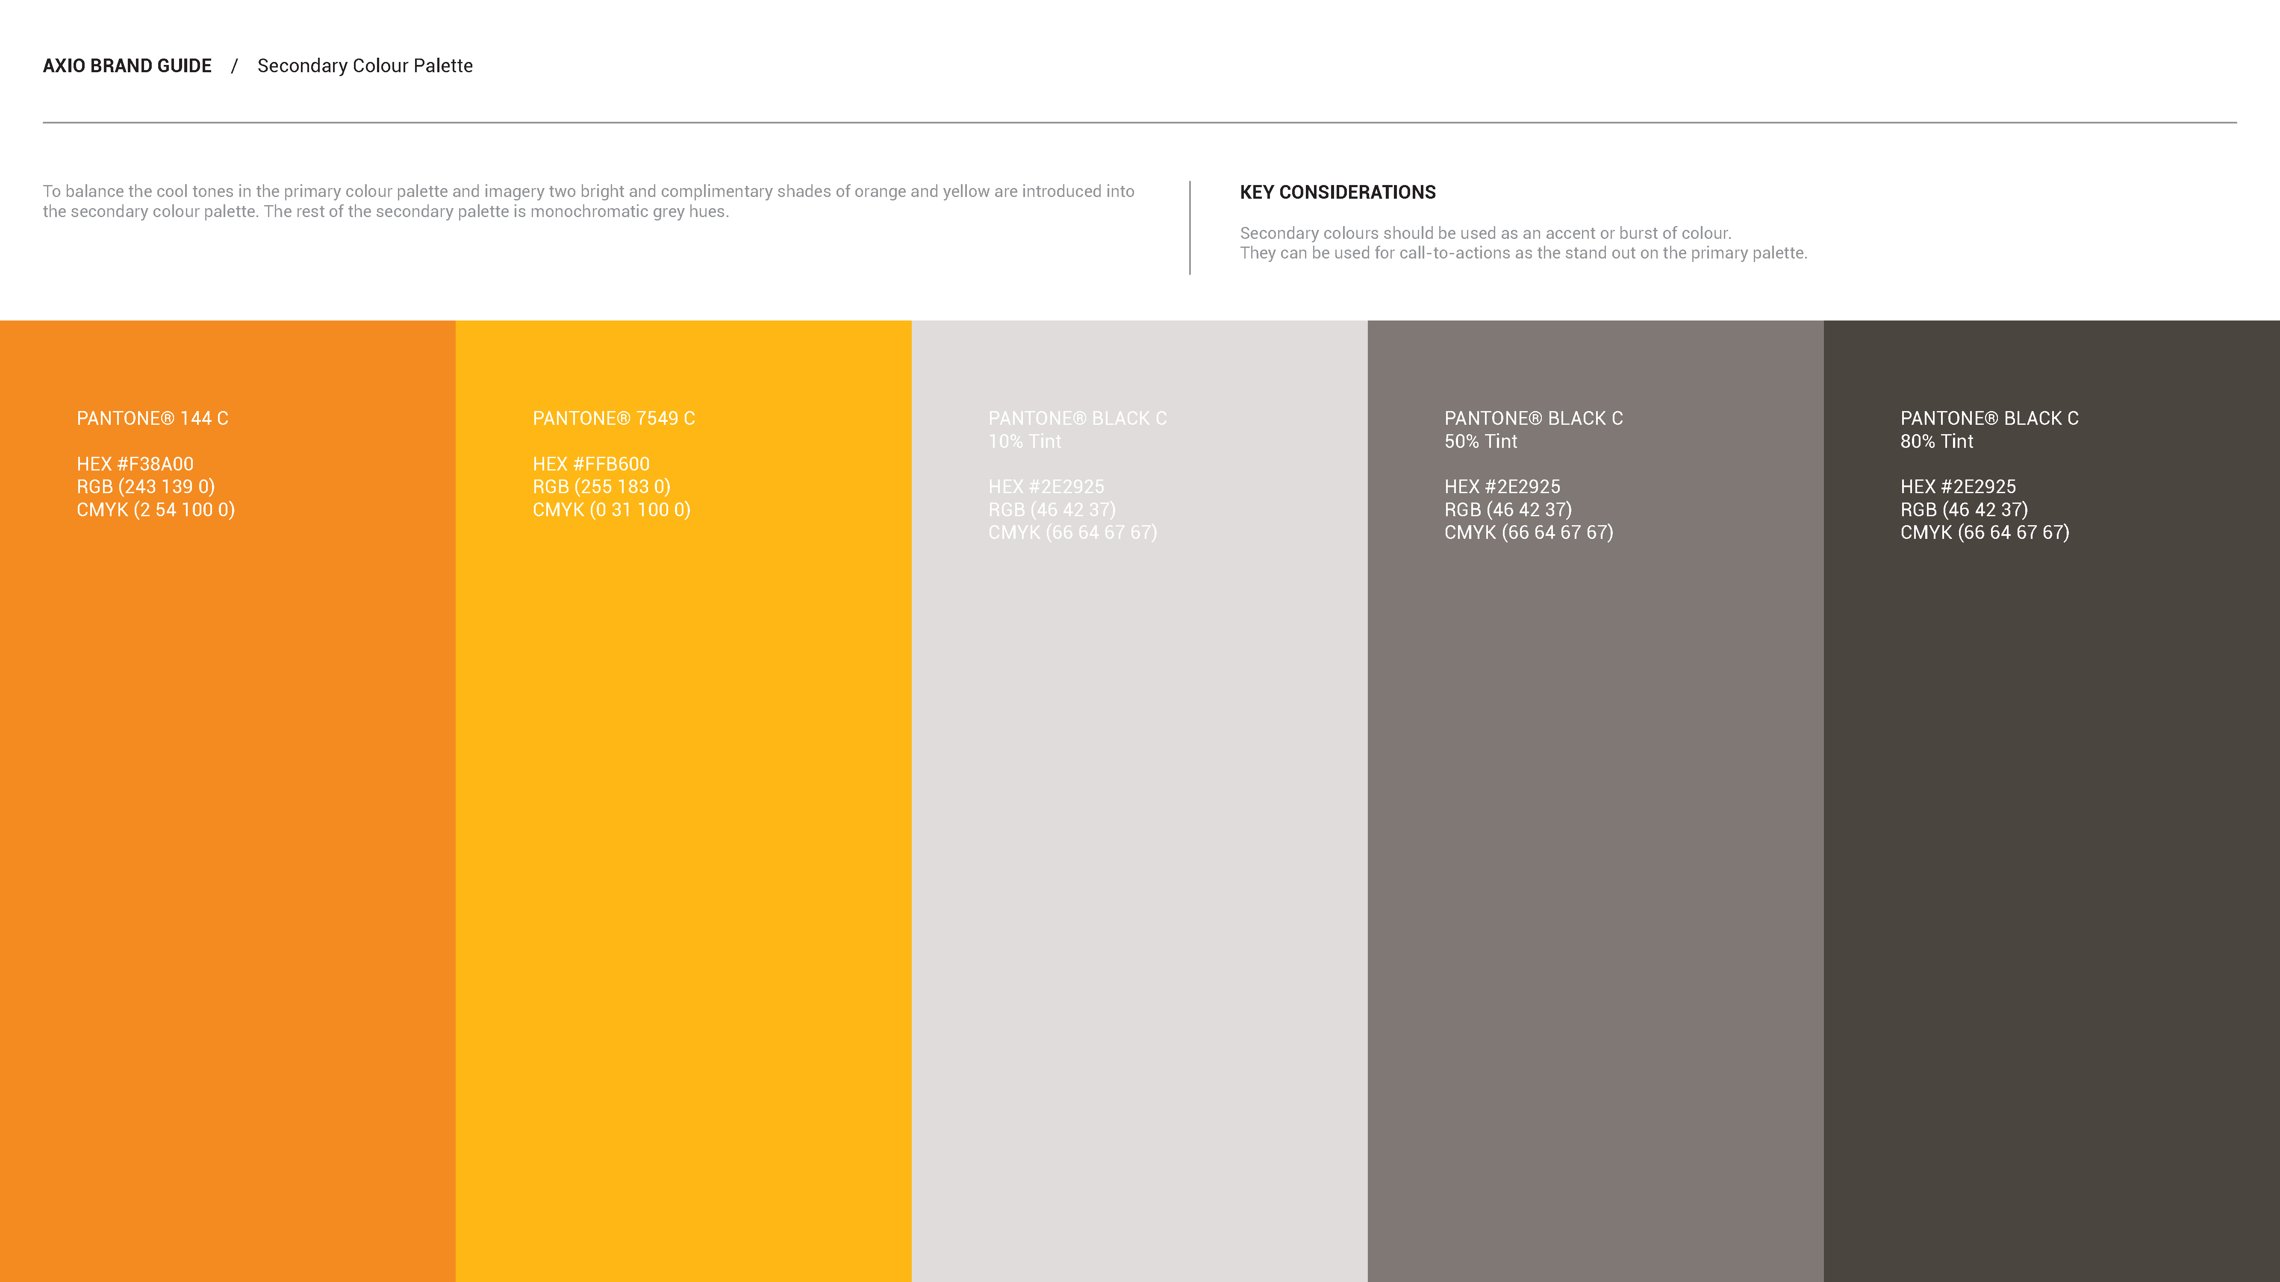Select the 80% Tint dark grey swatch

2052,801
